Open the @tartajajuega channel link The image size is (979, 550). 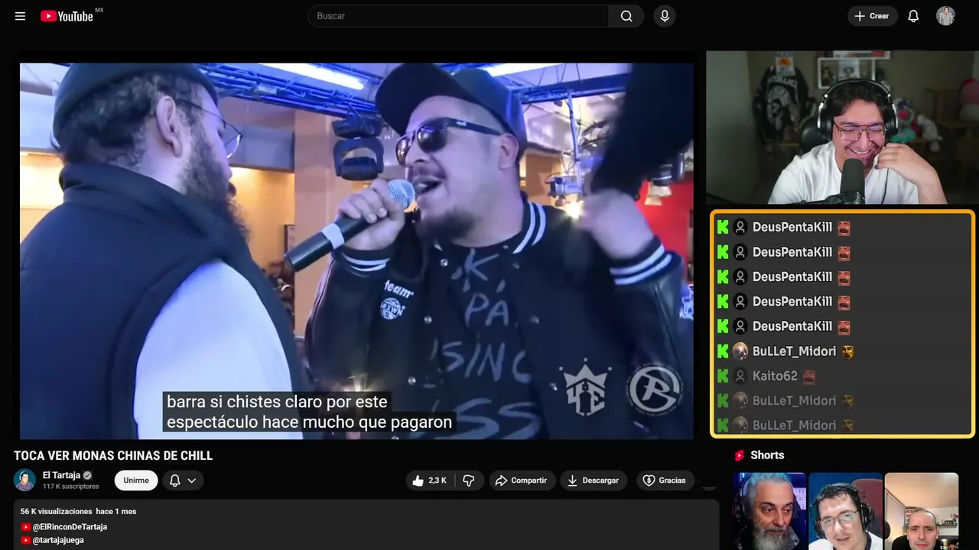coord(58,540)
